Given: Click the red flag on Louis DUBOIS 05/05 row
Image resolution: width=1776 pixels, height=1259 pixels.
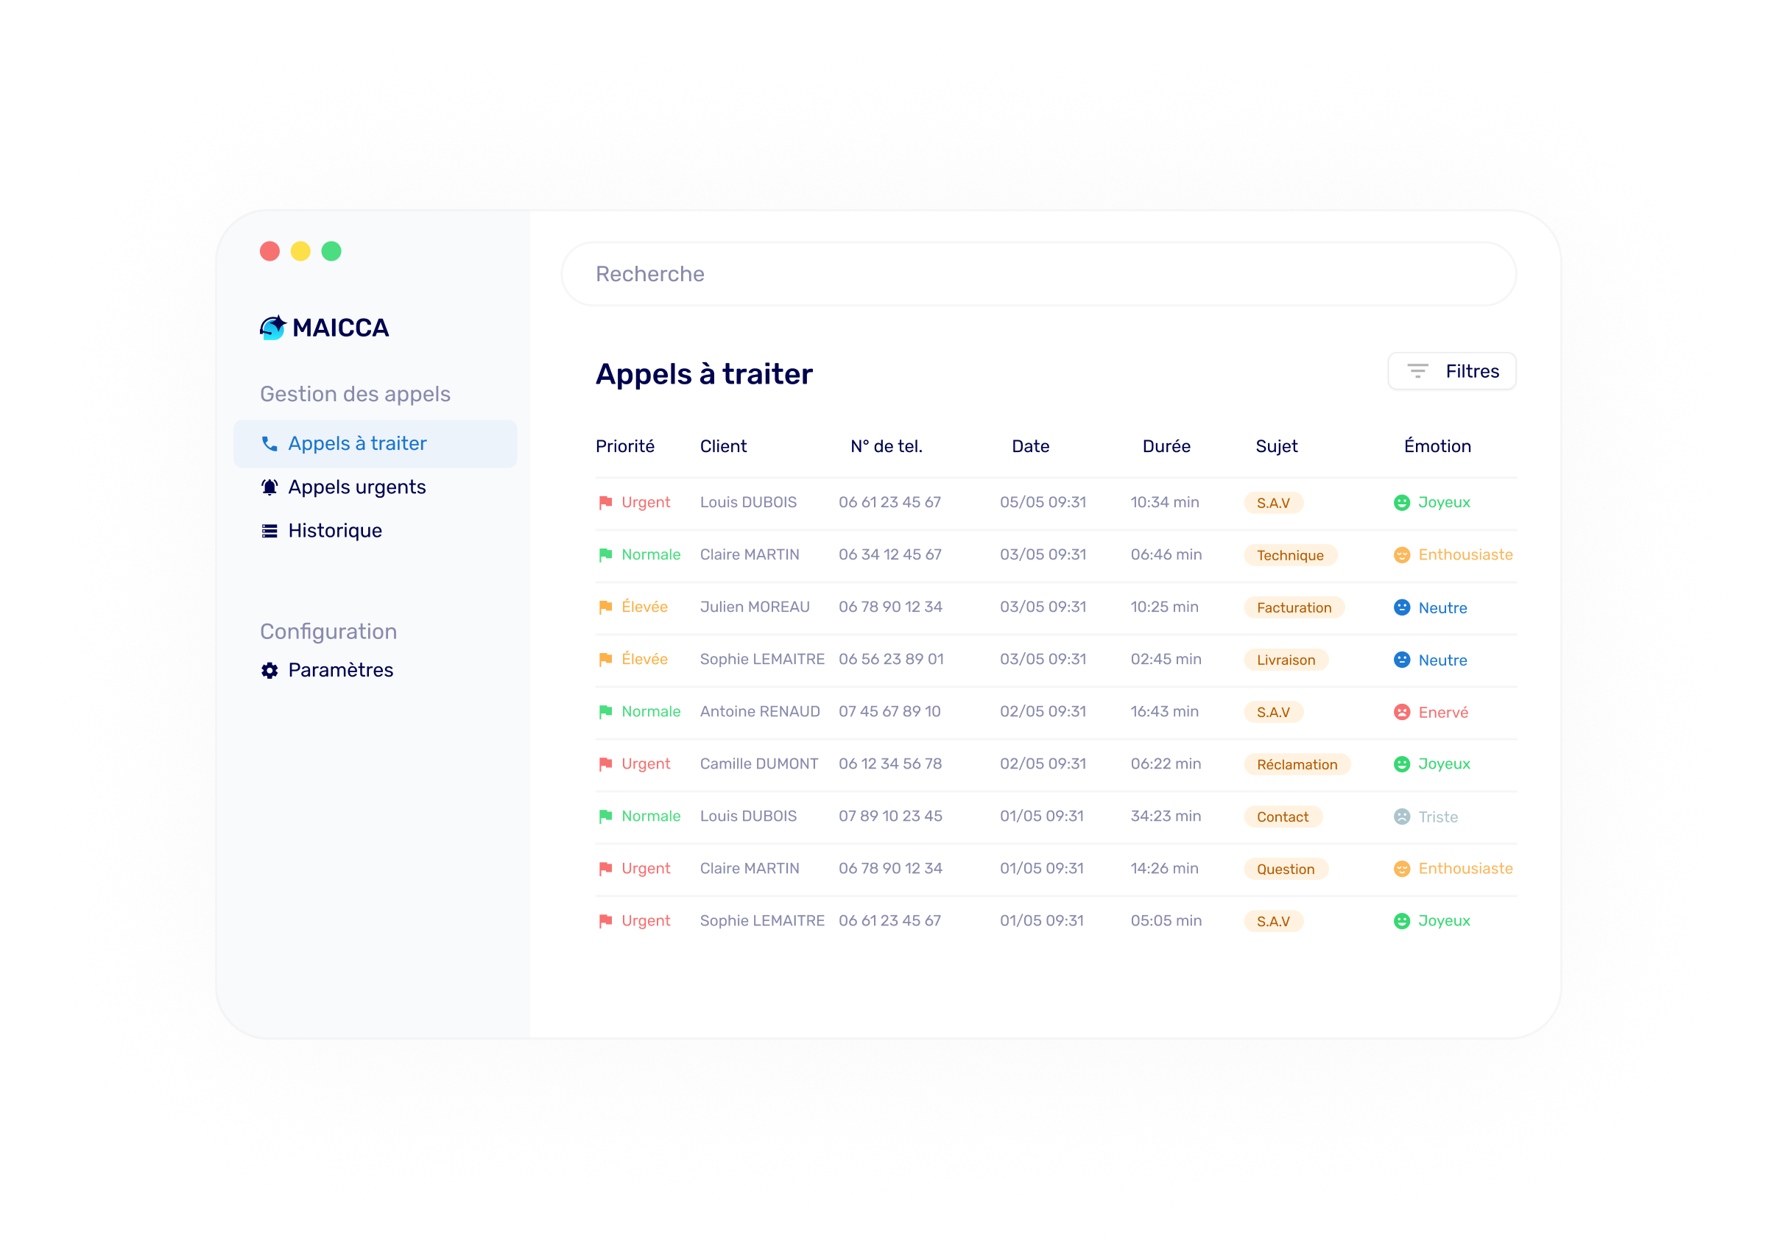Looking at the screenshot, I should pos(605,502).
